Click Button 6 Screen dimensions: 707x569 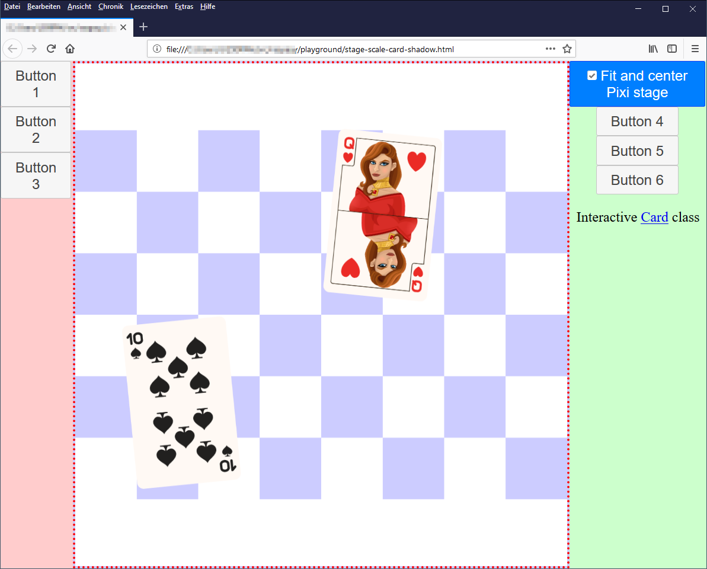click(x=637, y=180)
